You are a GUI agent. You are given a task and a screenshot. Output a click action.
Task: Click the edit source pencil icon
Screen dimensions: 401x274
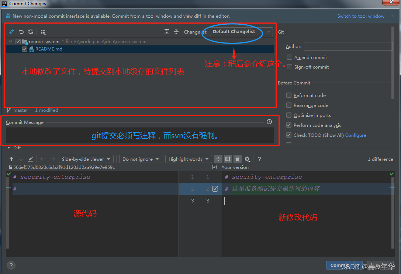(30, 159)
